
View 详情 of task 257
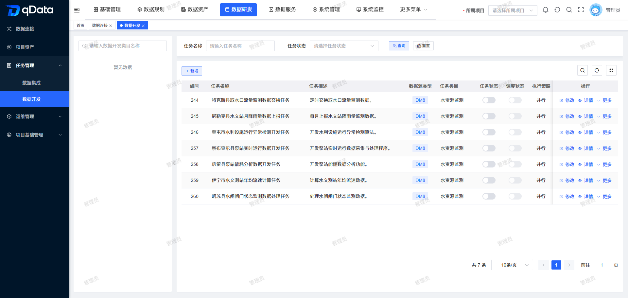coord(585,149)
